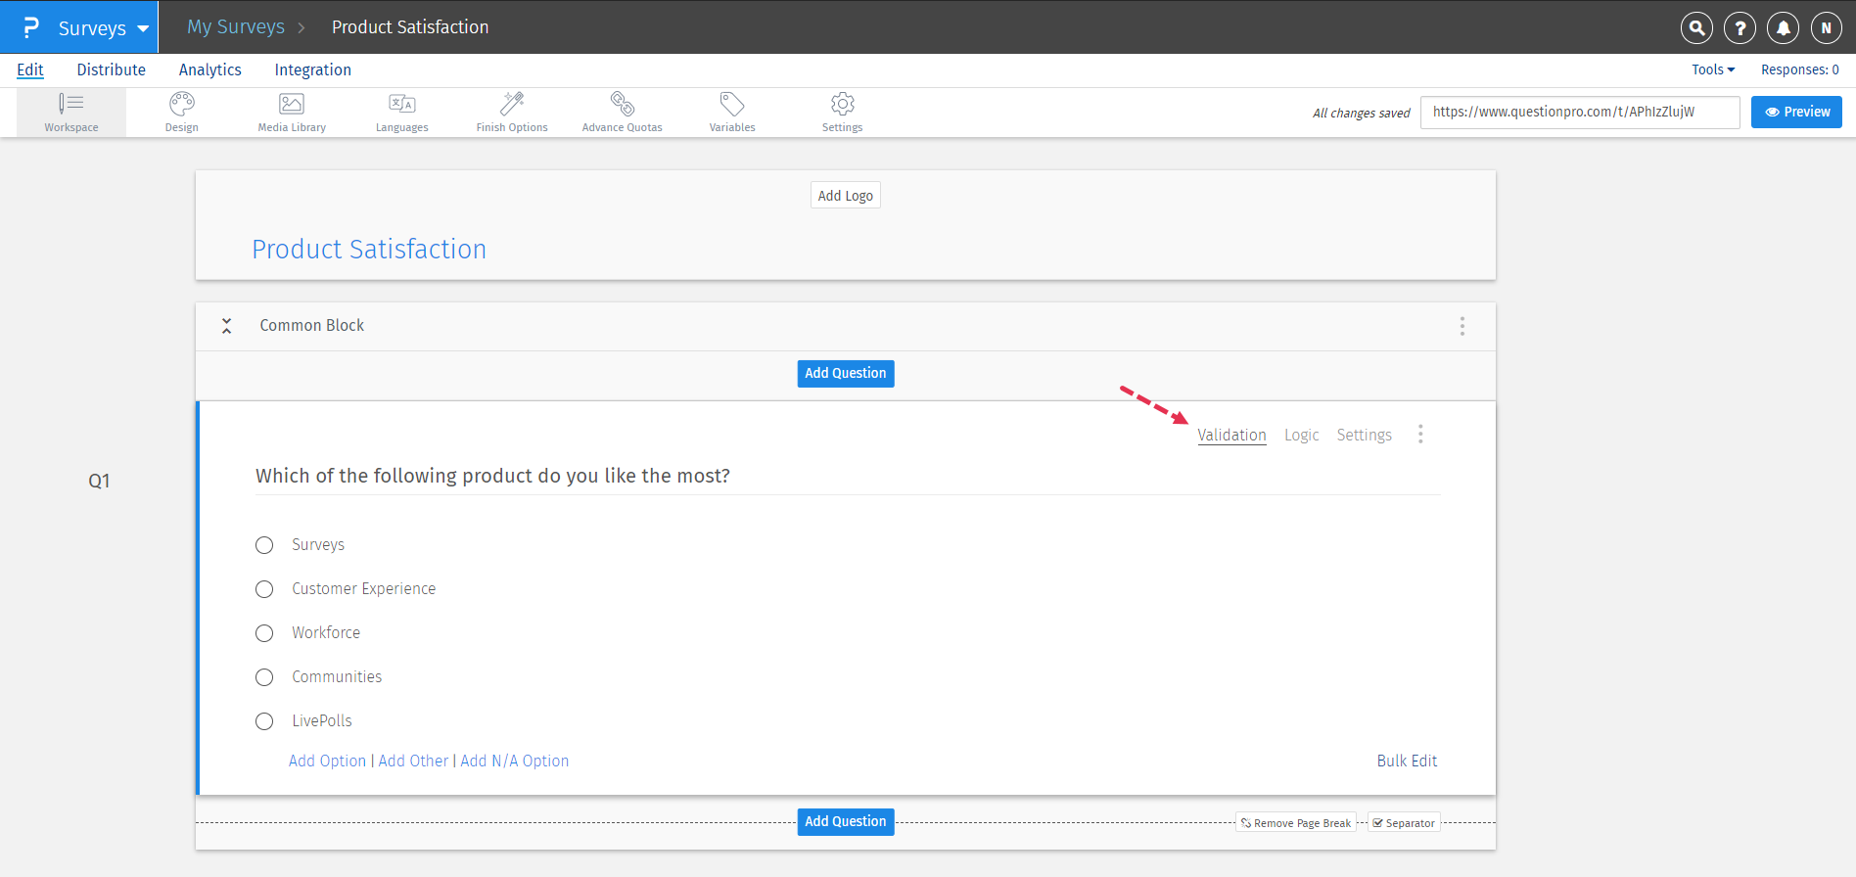
Task: Switch to the Analytics tab
Action: [x=210, y=69]
